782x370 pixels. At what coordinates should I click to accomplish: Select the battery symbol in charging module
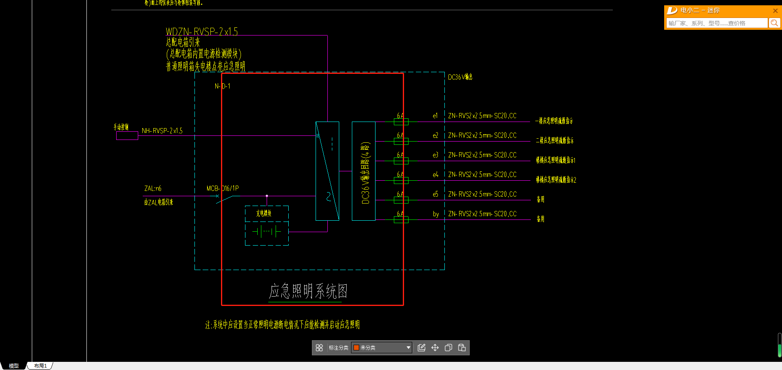click(267, 232)
